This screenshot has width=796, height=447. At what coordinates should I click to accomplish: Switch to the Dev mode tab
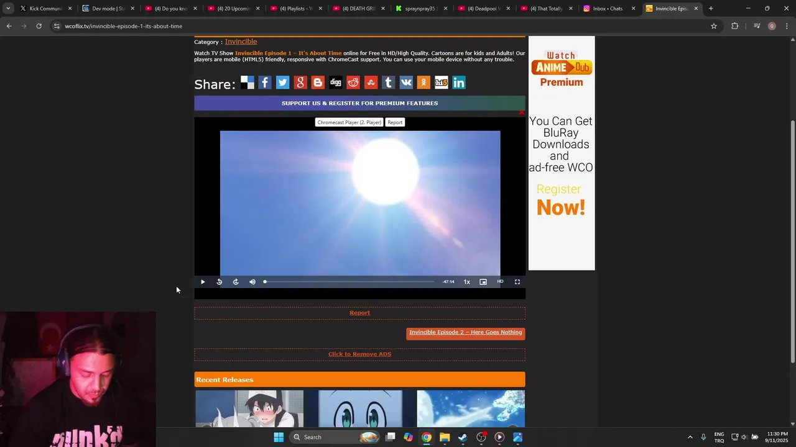pyautogui.click(x=108, y=9)
